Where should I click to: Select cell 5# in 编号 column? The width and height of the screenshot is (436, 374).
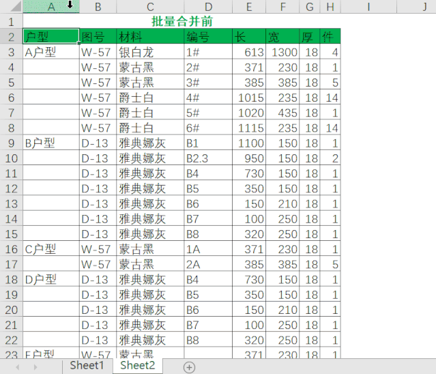point(208,113)
